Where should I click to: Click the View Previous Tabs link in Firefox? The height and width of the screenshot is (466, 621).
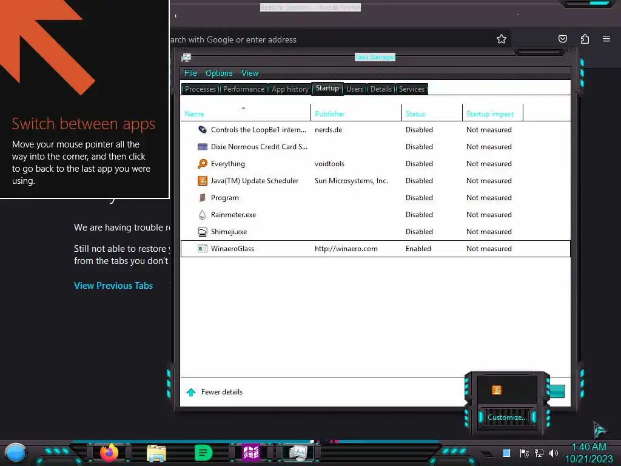click(x=113, y=286)
